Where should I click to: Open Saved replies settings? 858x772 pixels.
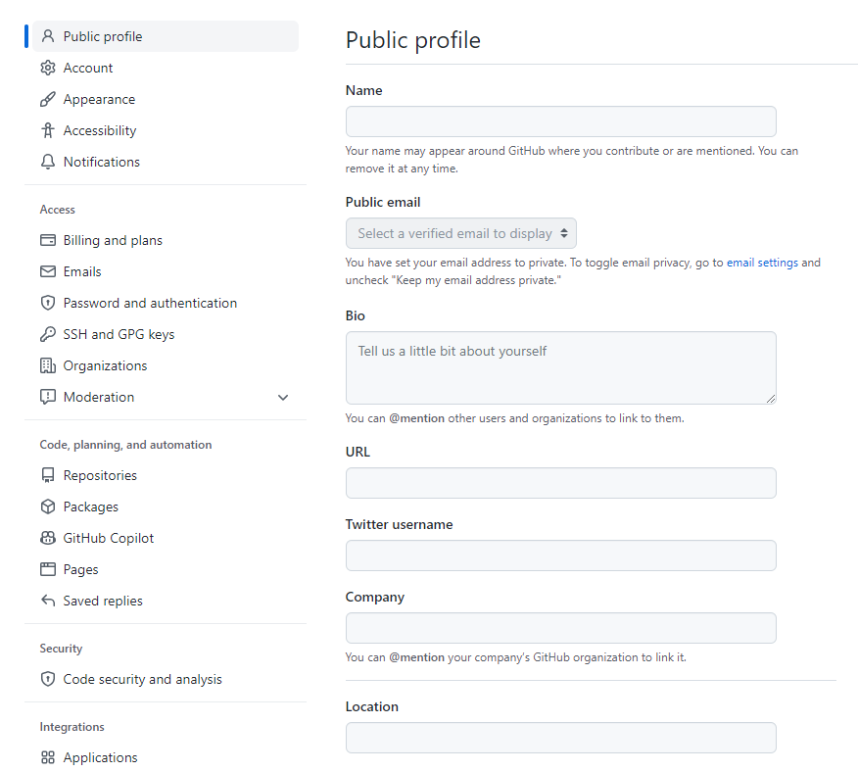[103, 601]
